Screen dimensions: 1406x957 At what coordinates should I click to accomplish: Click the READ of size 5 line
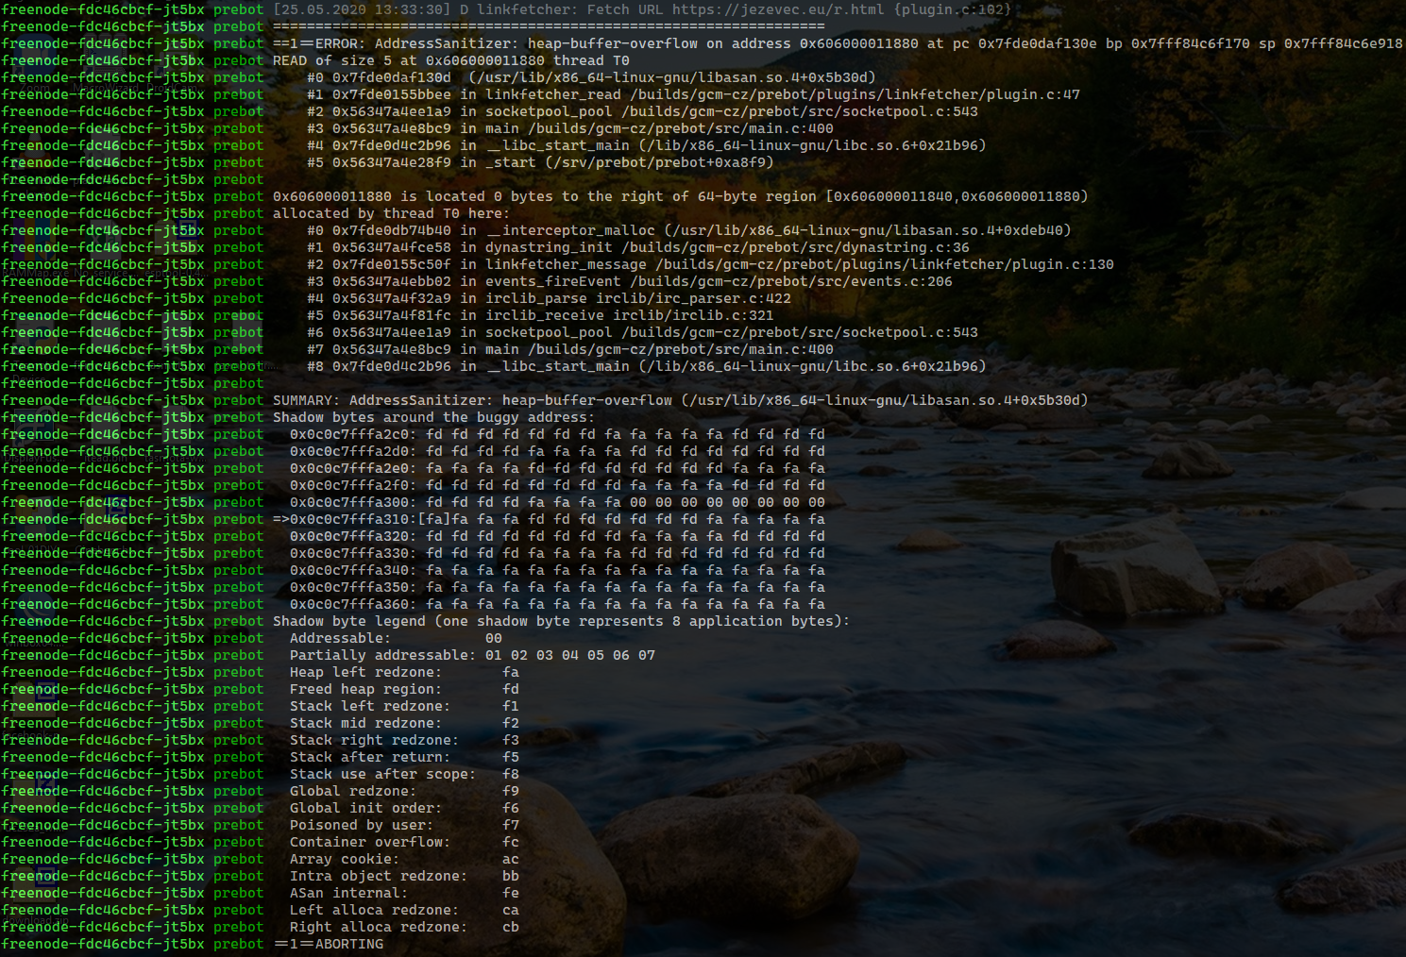(x=450, y=60)
